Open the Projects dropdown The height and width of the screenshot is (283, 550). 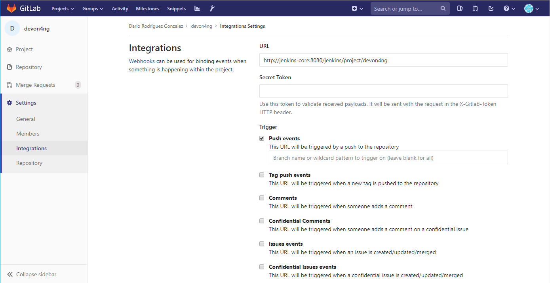pyautogui.click(x=62, y=8)
